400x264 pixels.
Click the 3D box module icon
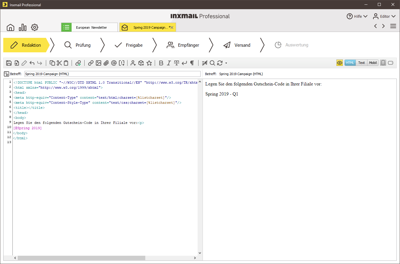coord(141,63)
